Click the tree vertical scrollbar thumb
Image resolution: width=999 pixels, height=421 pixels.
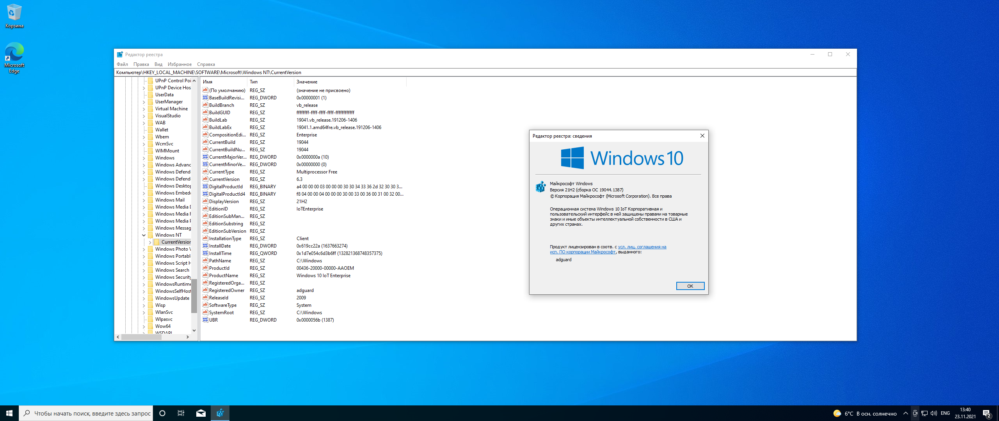pyautogui.click(x=194, y=296)
